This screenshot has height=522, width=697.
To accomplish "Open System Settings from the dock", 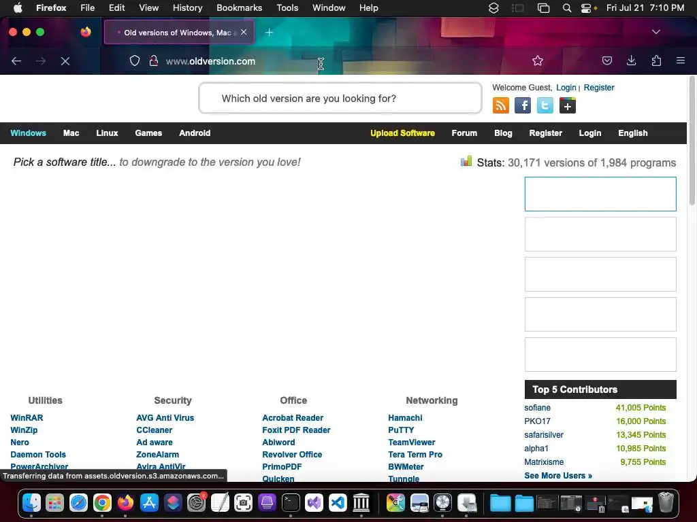I will click(x=196, y=502).
